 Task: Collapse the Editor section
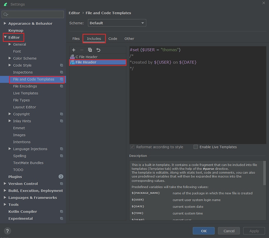tap(5, 37)
